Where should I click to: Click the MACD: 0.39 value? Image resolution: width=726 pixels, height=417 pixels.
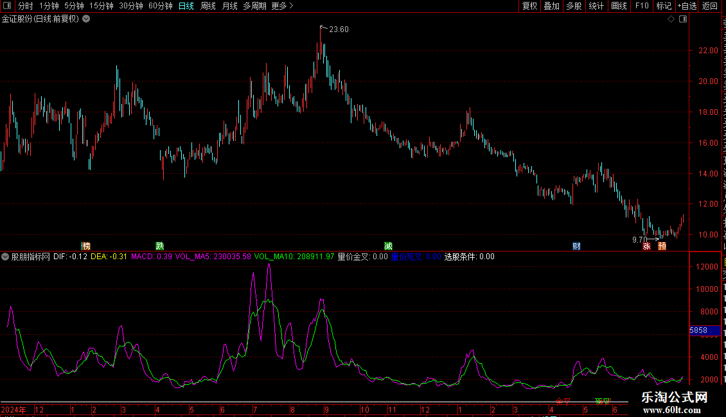tap(152, 257)
